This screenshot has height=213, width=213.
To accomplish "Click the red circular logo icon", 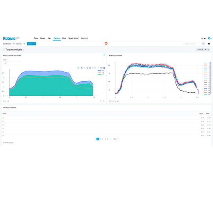I will (106, 43).
